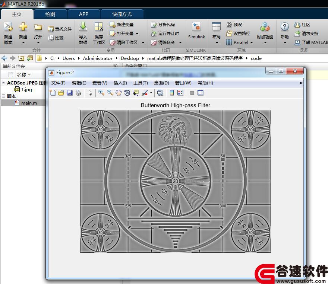Click the Analyze Code (分析代码) icon
328x284 pixels.
(x=154, y=25)
